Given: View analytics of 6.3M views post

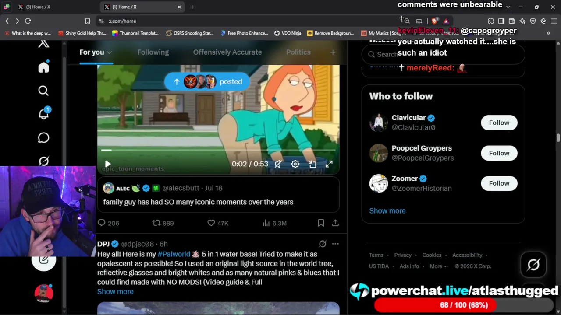Looking at the screenshot, I should (x=274, y=223).
